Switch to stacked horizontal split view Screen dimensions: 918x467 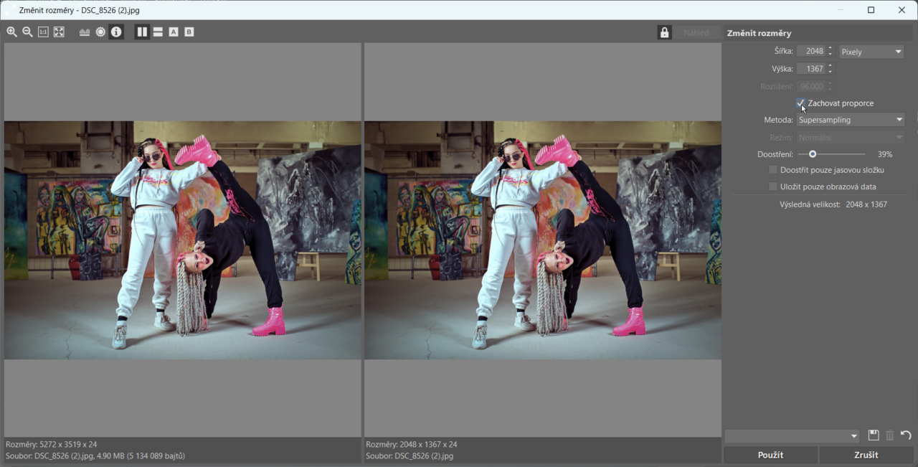point(158,32)
